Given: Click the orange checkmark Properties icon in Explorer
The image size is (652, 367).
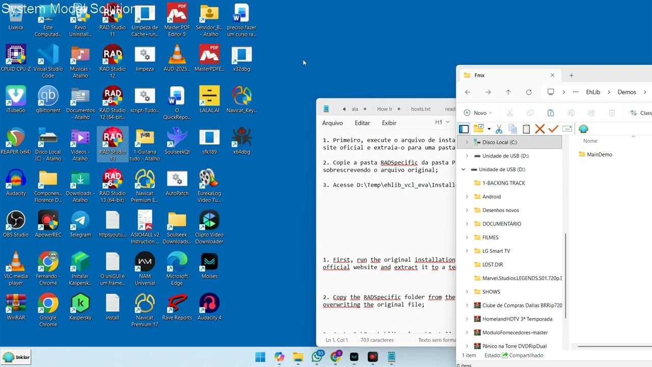Looking at the screenshot, I should coord(553,129).
